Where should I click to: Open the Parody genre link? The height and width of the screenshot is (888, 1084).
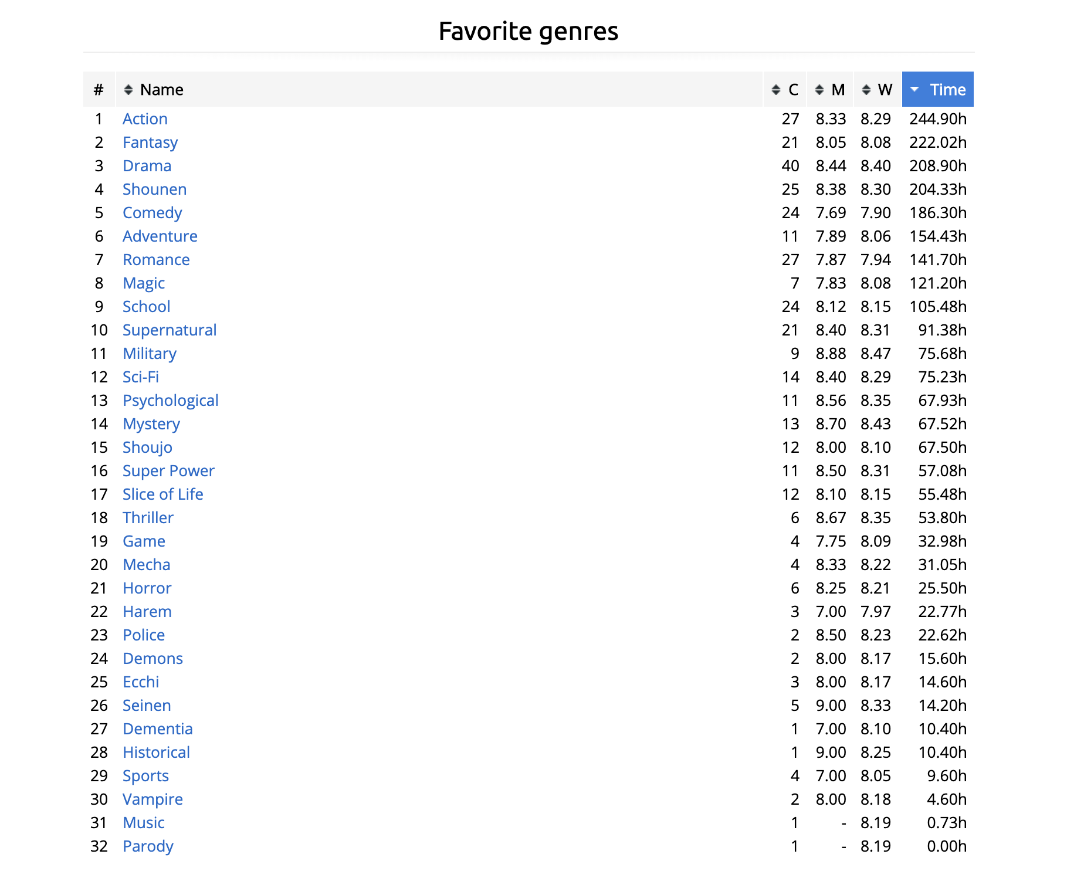(148, 846)
